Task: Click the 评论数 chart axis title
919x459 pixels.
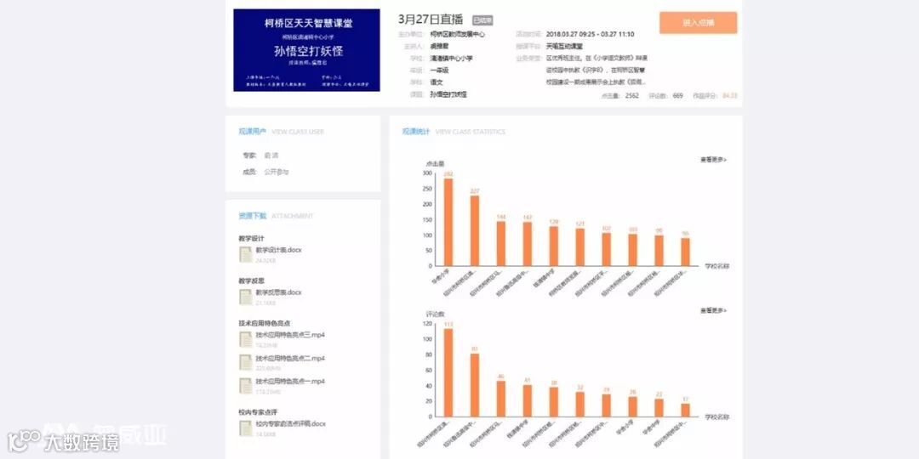Action: pyautogui.click(x=434, y=314)
